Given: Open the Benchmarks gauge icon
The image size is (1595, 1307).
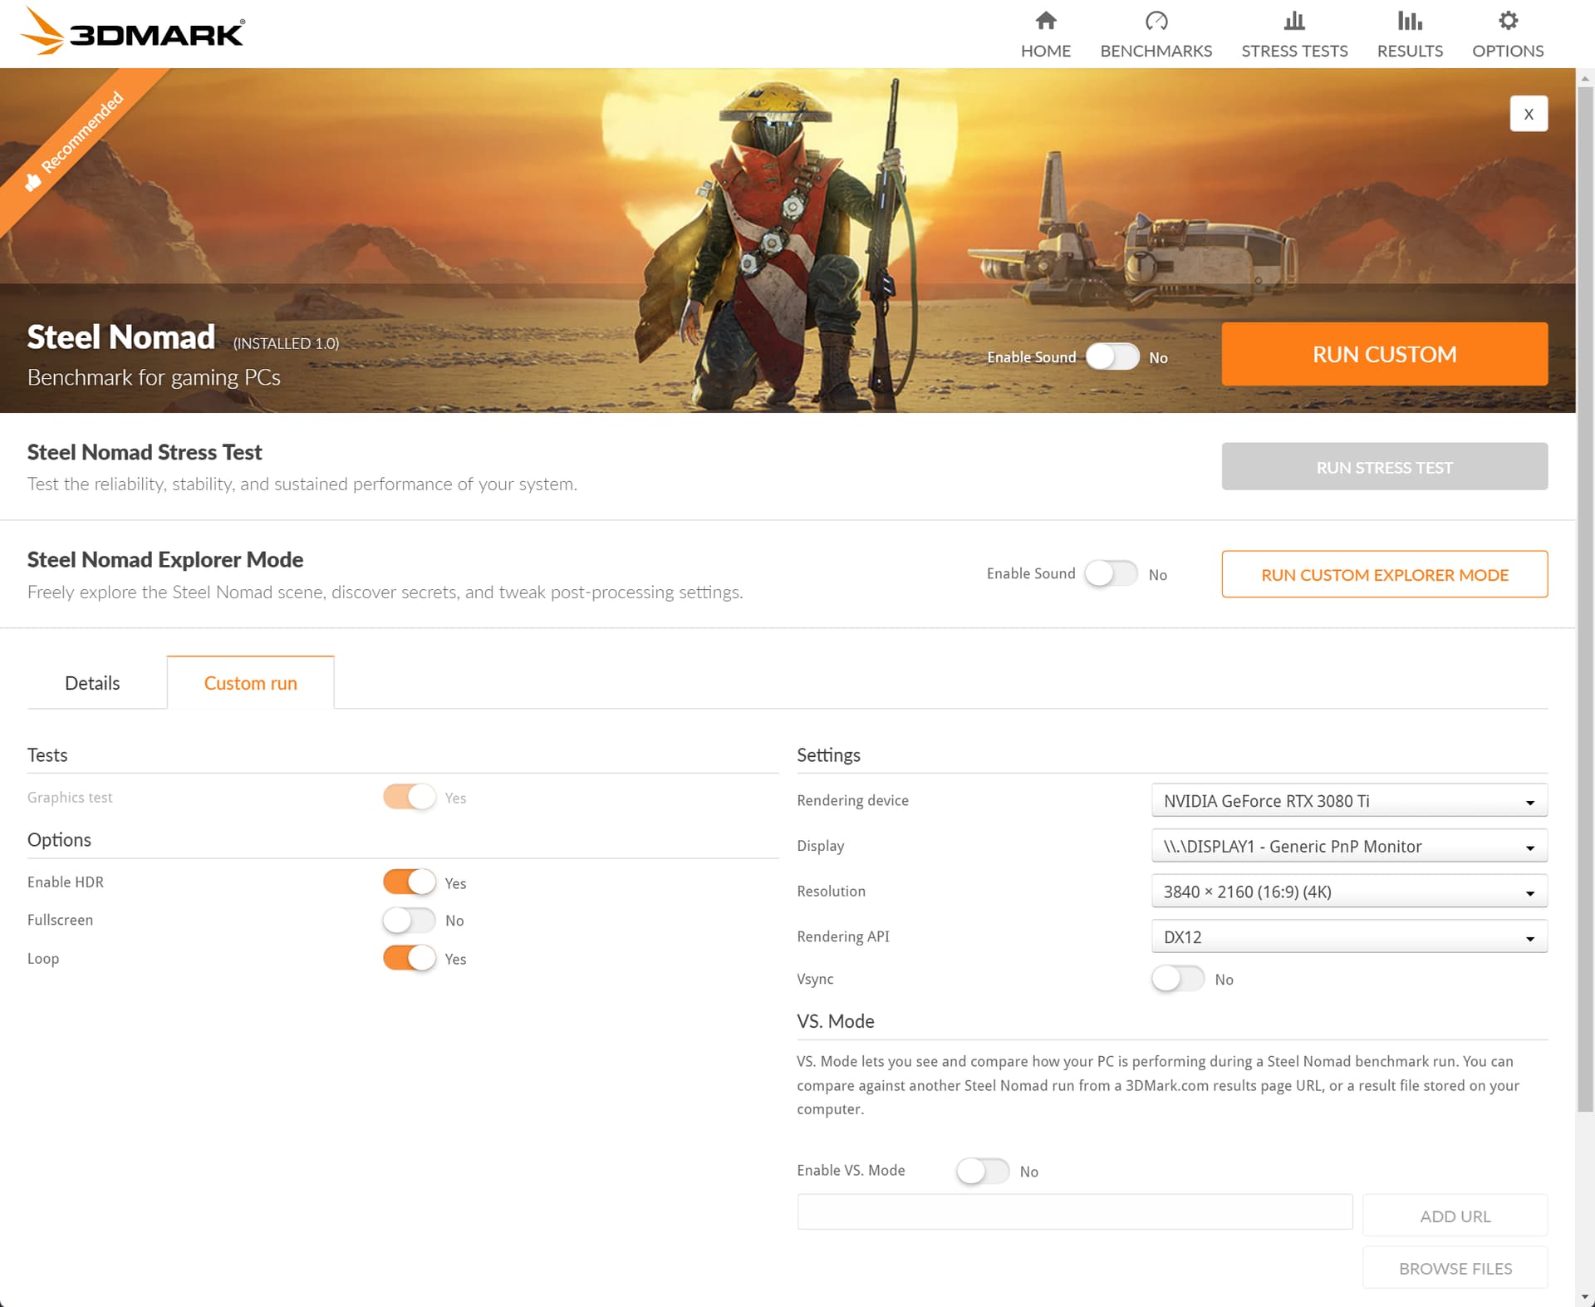Looking at the screenshot, I should tap(1156, 20).
